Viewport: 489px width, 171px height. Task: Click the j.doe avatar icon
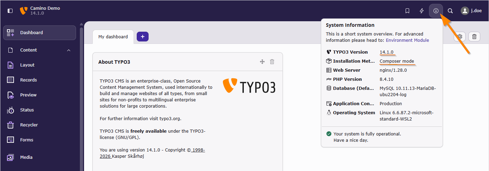pos(465,11)
